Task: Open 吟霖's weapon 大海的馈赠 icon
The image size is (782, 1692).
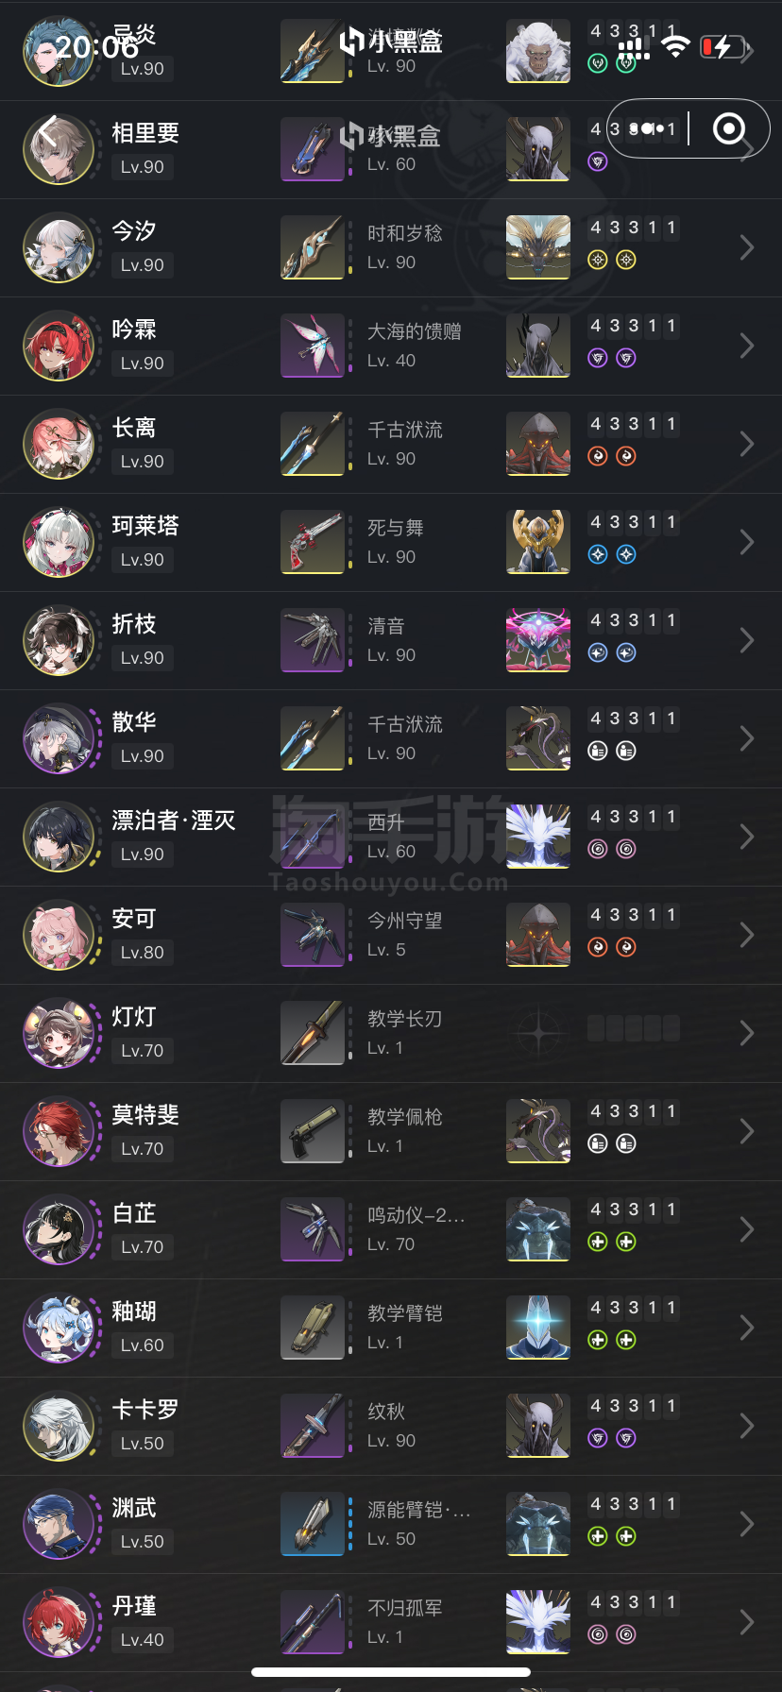Action: (x=313, y=346)
